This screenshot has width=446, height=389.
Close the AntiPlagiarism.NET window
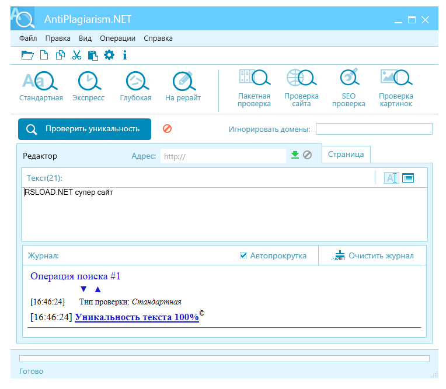click(425, 20)
